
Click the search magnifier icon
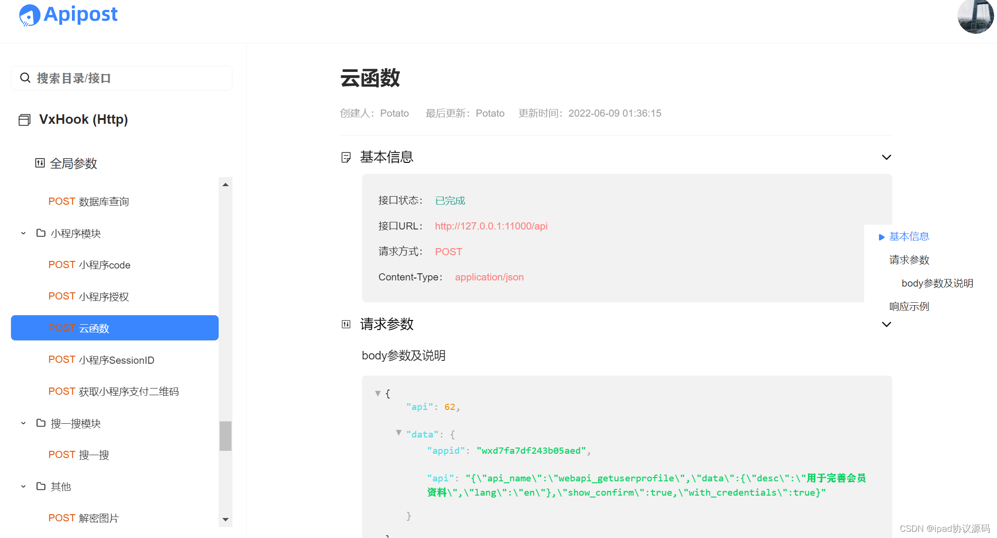click(25, 78)
